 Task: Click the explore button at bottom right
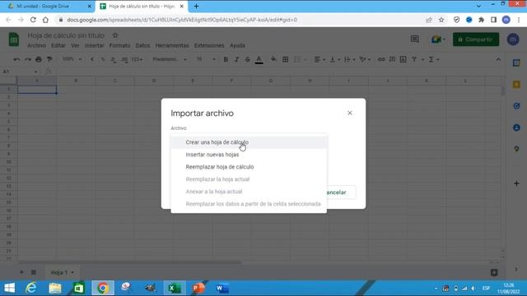pos(494,272)
